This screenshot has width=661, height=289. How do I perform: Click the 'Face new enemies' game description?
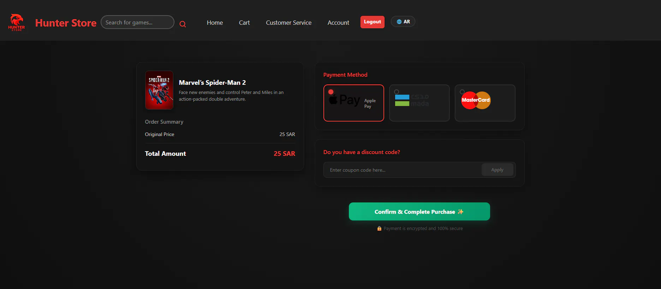(231, 96)
